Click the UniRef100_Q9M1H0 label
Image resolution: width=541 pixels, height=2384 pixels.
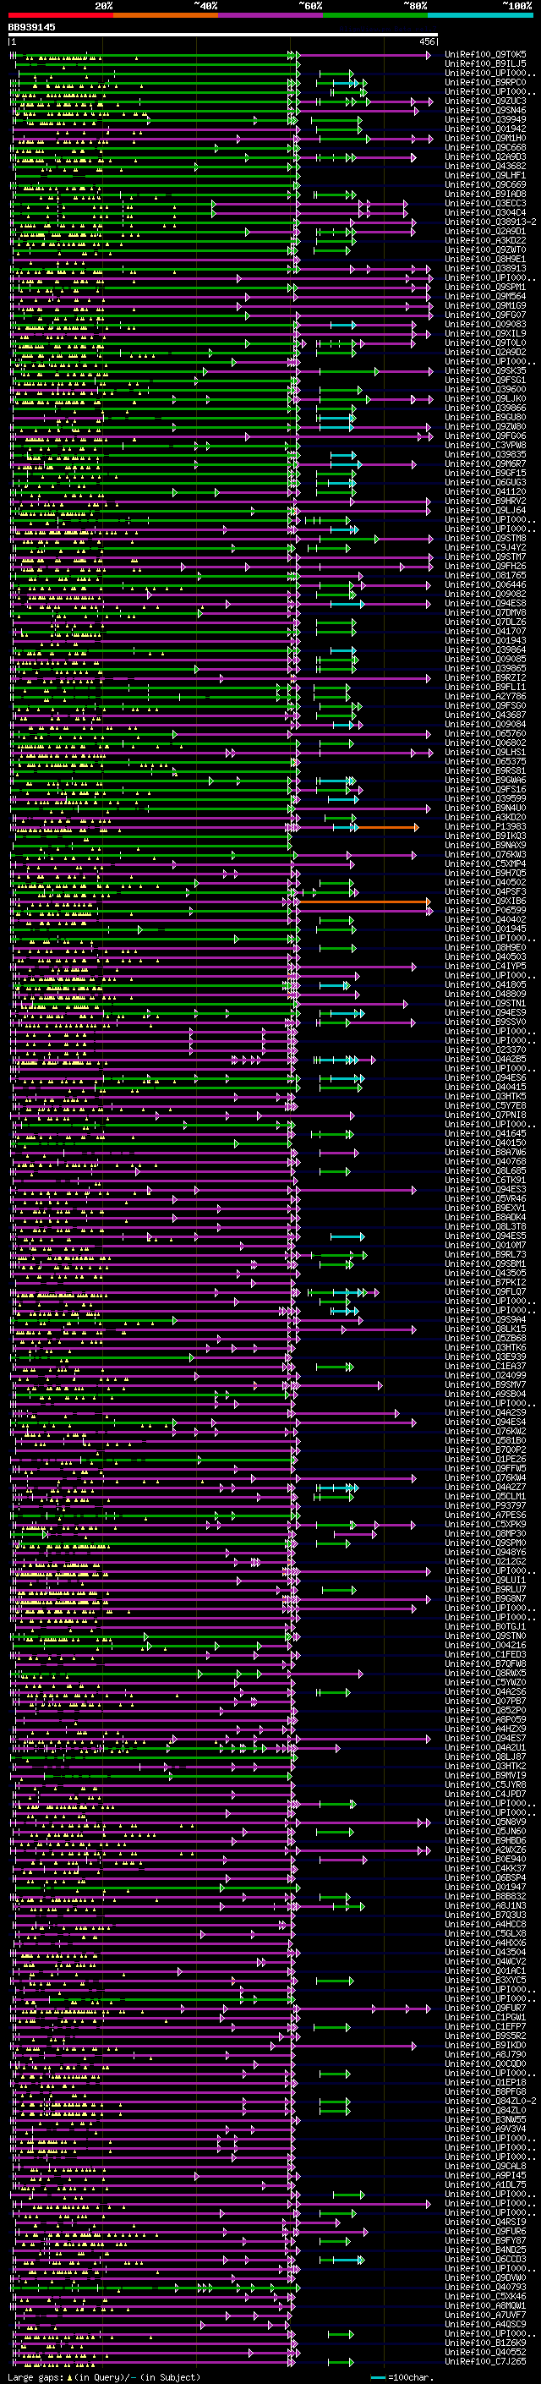(485, 138)
